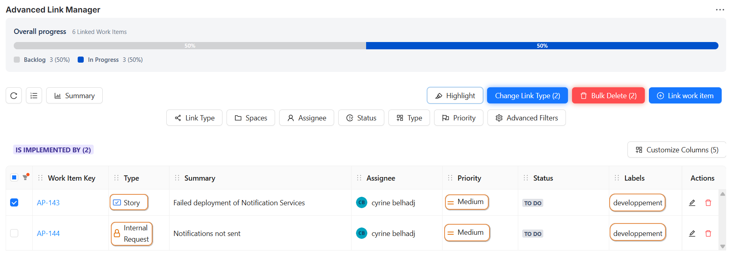Open the AP-144 work item link
The width and height of the screenshot is (731, 257).
pos(48,234)
